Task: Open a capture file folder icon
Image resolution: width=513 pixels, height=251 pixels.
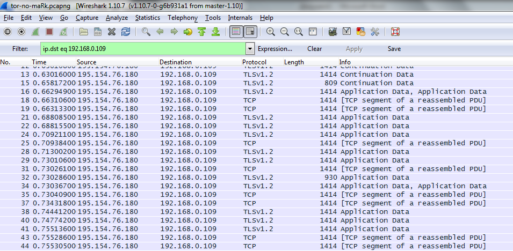Action: (x=84, y=32)
